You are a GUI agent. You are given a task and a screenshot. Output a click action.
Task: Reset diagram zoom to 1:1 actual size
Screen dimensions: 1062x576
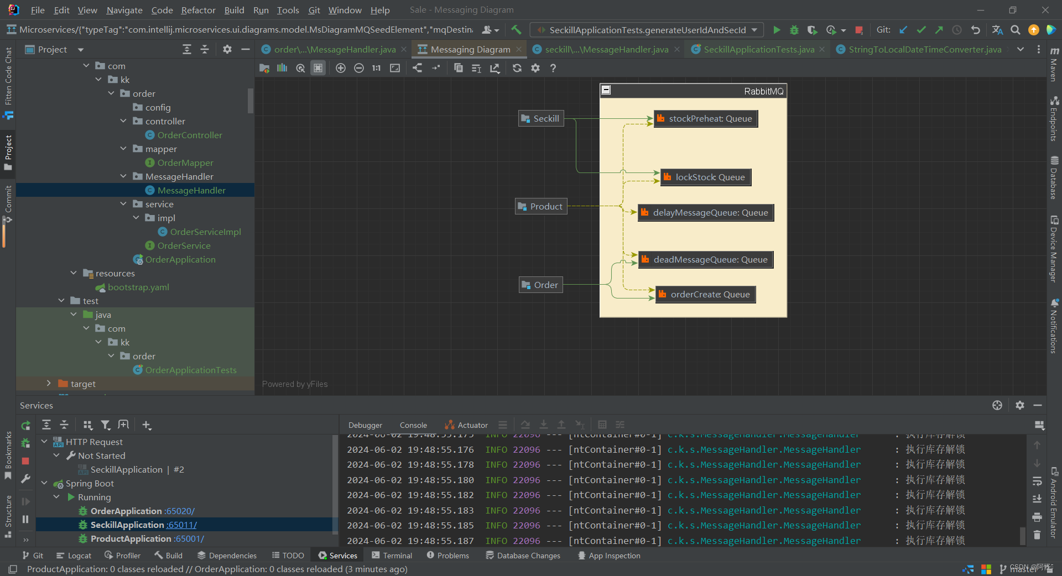pyautogui.click(x=376, y=68)
